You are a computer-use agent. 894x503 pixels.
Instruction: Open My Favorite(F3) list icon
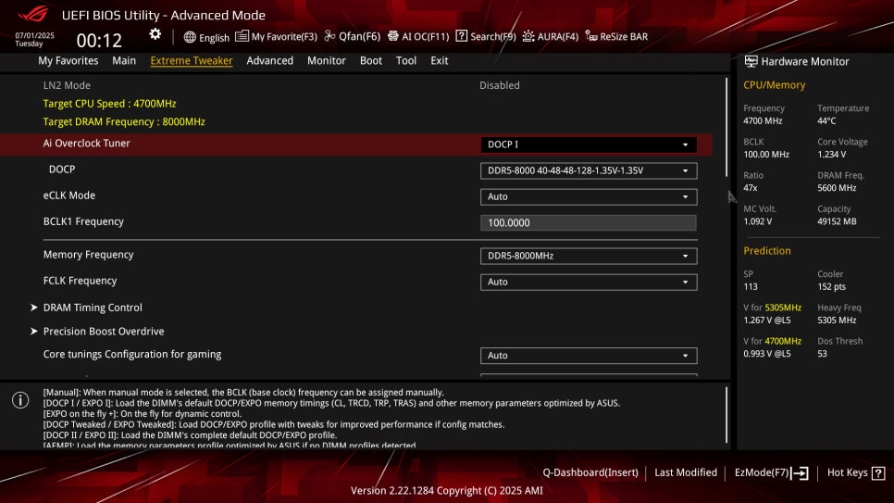coord(242,36)
